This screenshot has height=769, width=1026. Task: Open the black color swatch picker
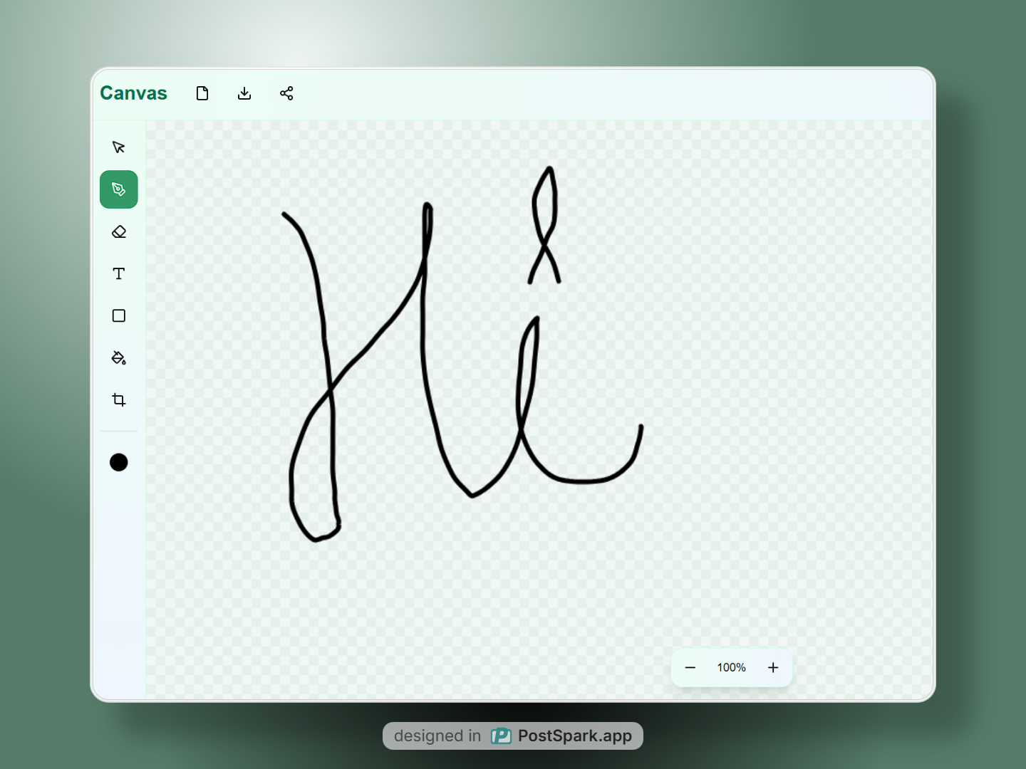click(x=119, y=462)
